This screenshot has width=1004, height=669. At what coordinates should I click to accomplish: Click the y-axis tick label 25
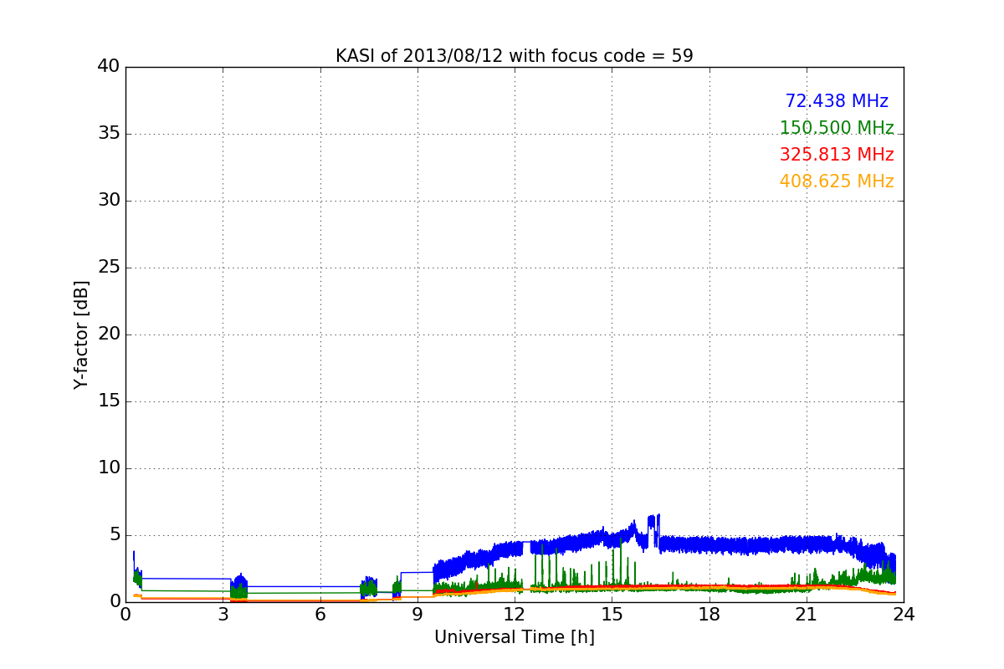point(109,268)
